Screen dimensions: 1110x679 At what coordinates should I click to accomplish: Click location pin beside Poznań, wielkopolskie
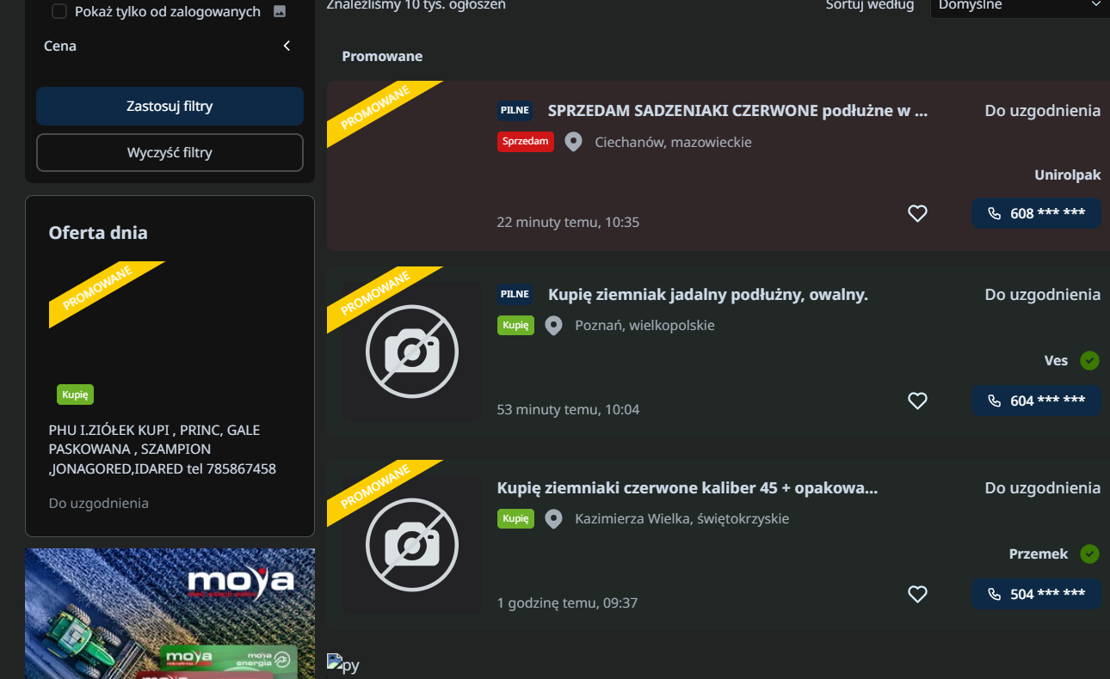(x=553, y=326)
